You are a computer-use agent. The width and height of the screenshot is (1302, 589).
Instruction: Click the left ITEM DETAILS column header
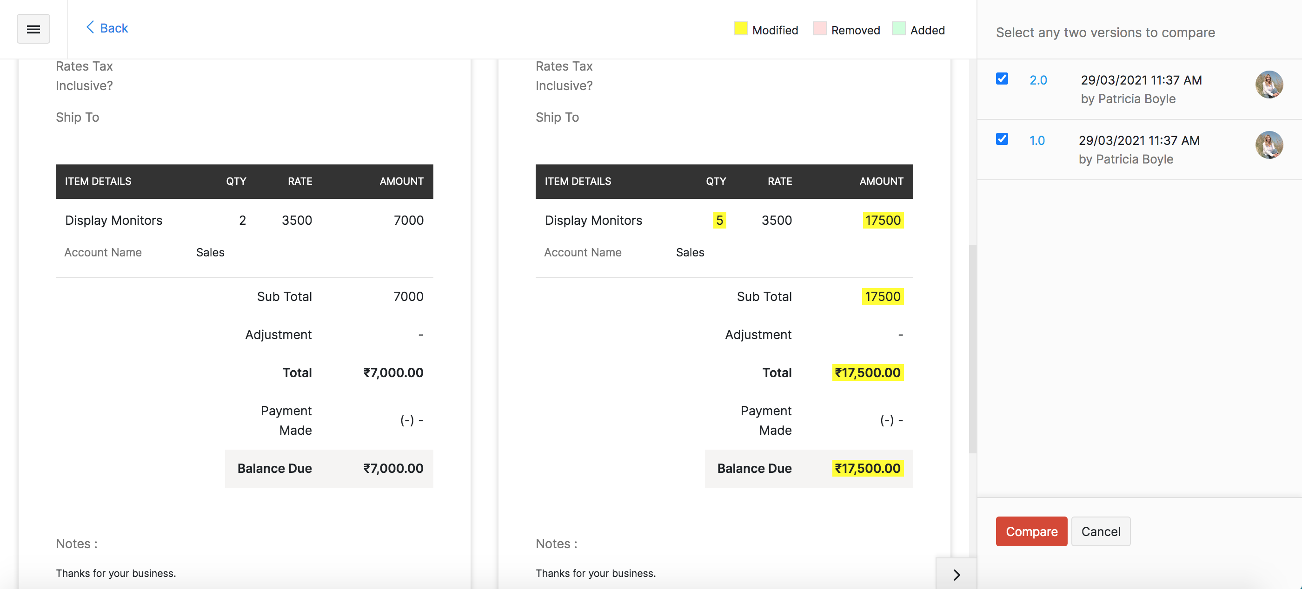pos(98,181)
